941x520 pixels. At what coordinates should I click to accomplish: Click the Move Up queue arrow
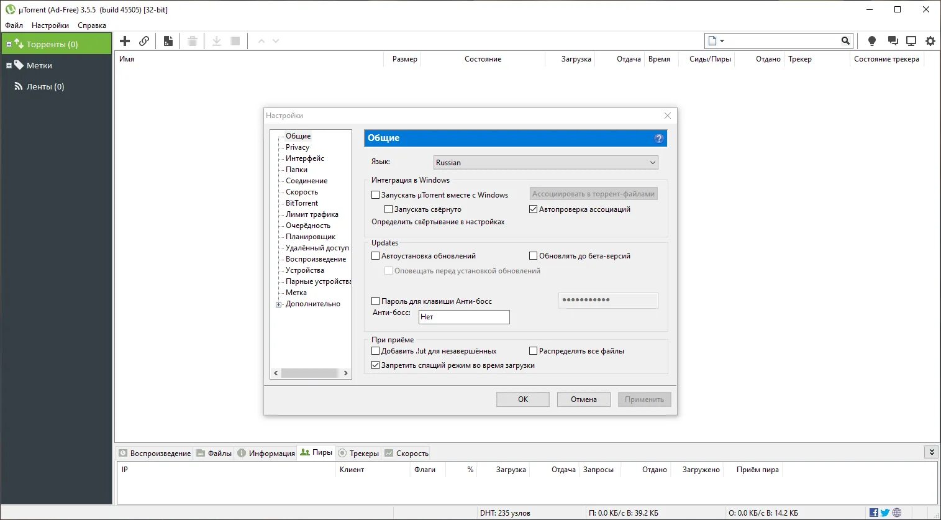261,41
